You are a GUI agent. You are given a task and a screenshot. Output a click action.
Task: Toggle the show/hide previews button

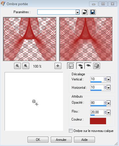[71, 66]
